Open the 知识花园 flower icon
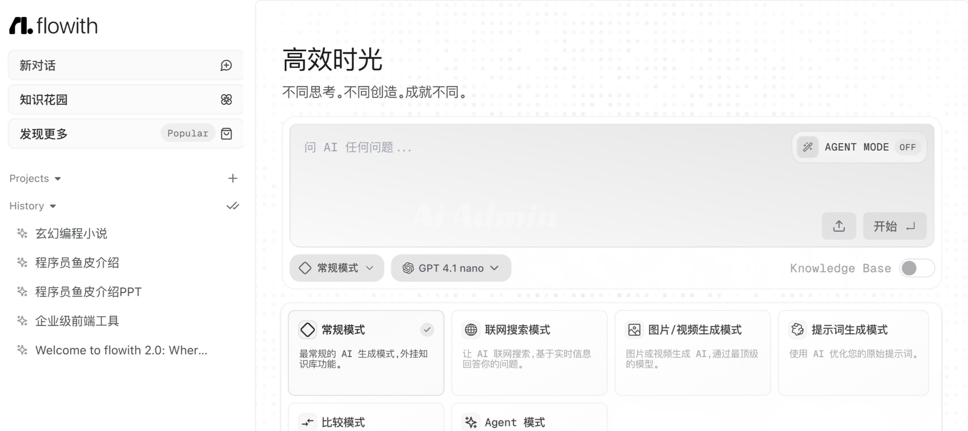The image size is (968, 431). 226,100
